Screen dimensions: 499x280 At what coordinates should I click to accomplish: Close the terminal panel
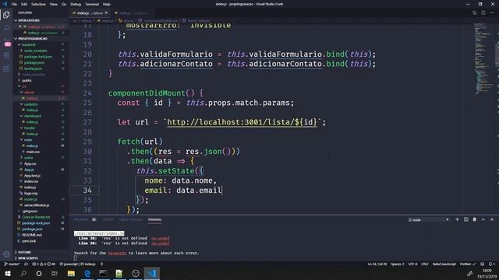click(x=492, y=219)
